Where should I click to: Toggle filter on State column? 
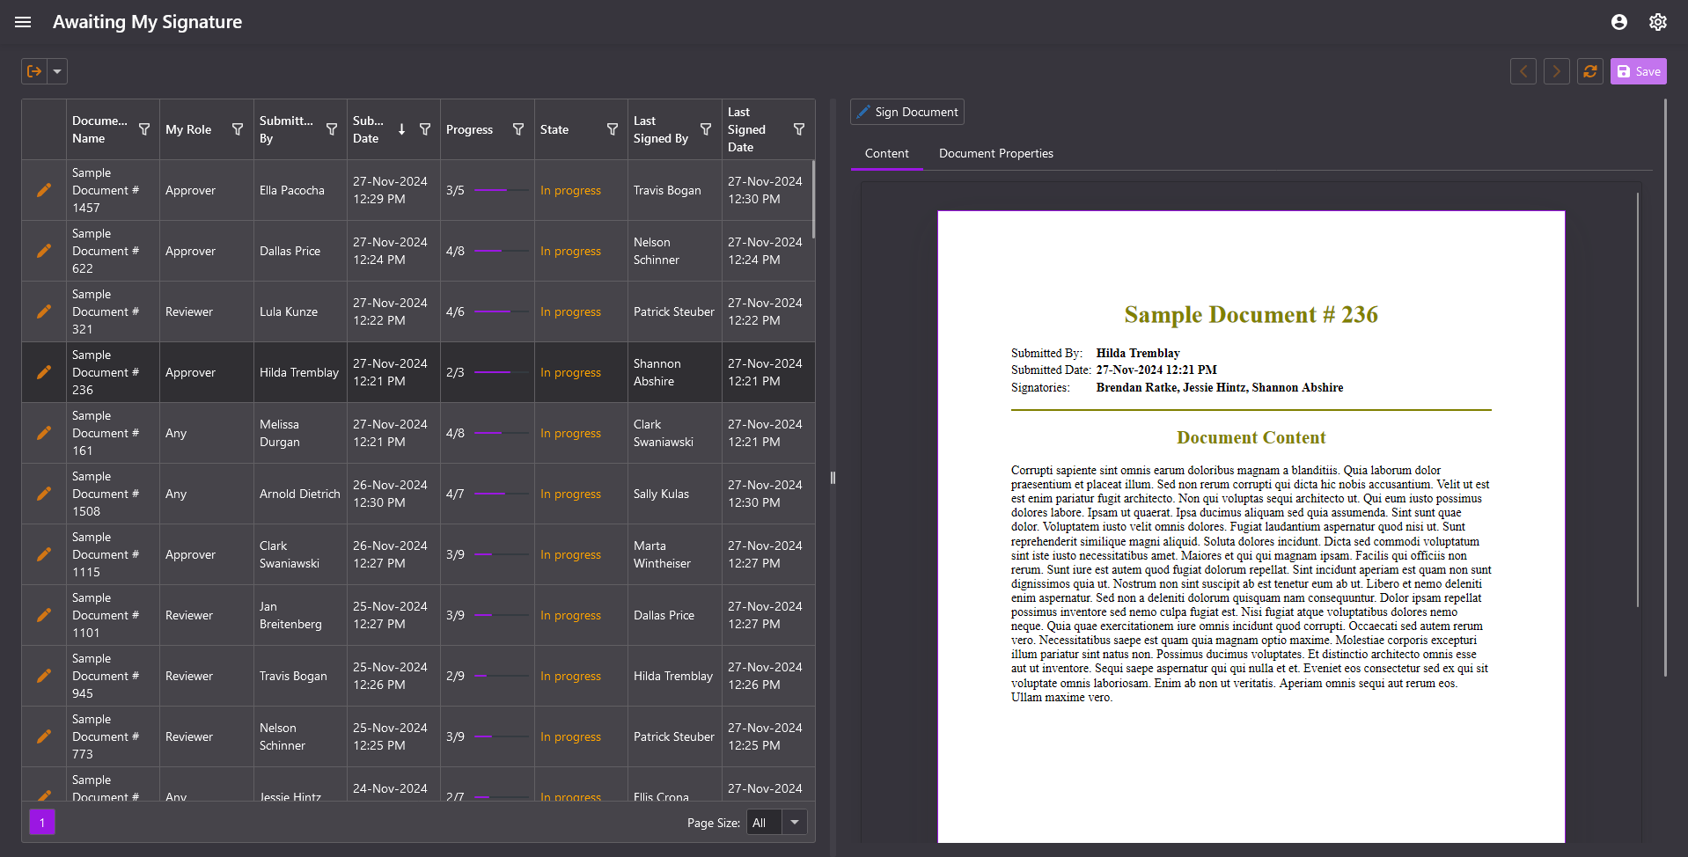click(613, 129)
